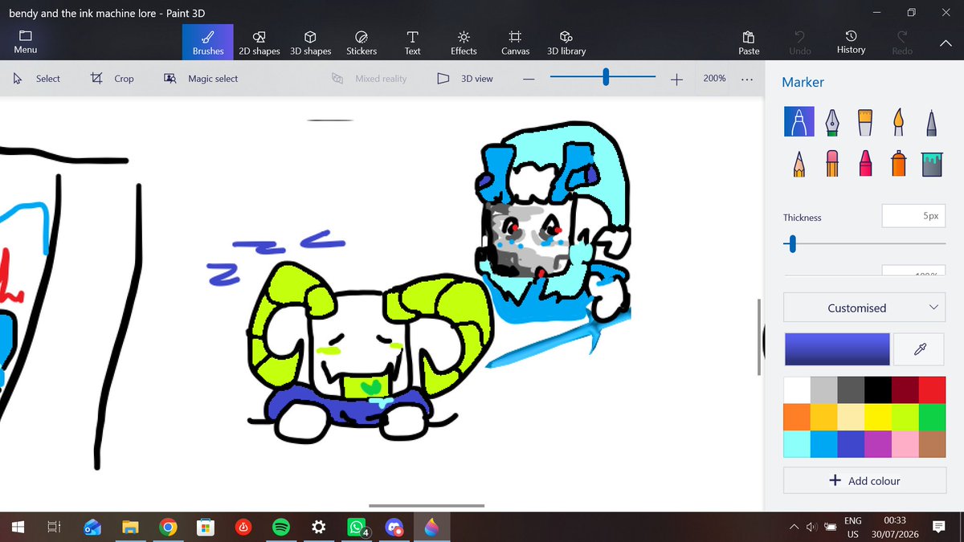Screen dimensions: 964x542
Task: Open the History panel
Action: [851, 43]
